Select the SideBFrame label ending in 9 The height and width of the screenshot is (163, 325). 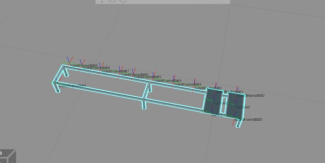click(83, 66)
